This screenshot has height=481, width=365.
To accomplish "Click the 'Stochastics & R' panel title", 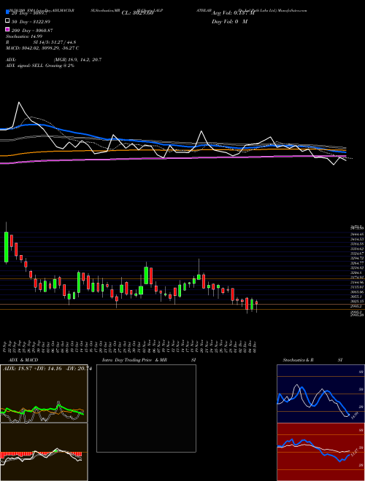I will 298,360.
